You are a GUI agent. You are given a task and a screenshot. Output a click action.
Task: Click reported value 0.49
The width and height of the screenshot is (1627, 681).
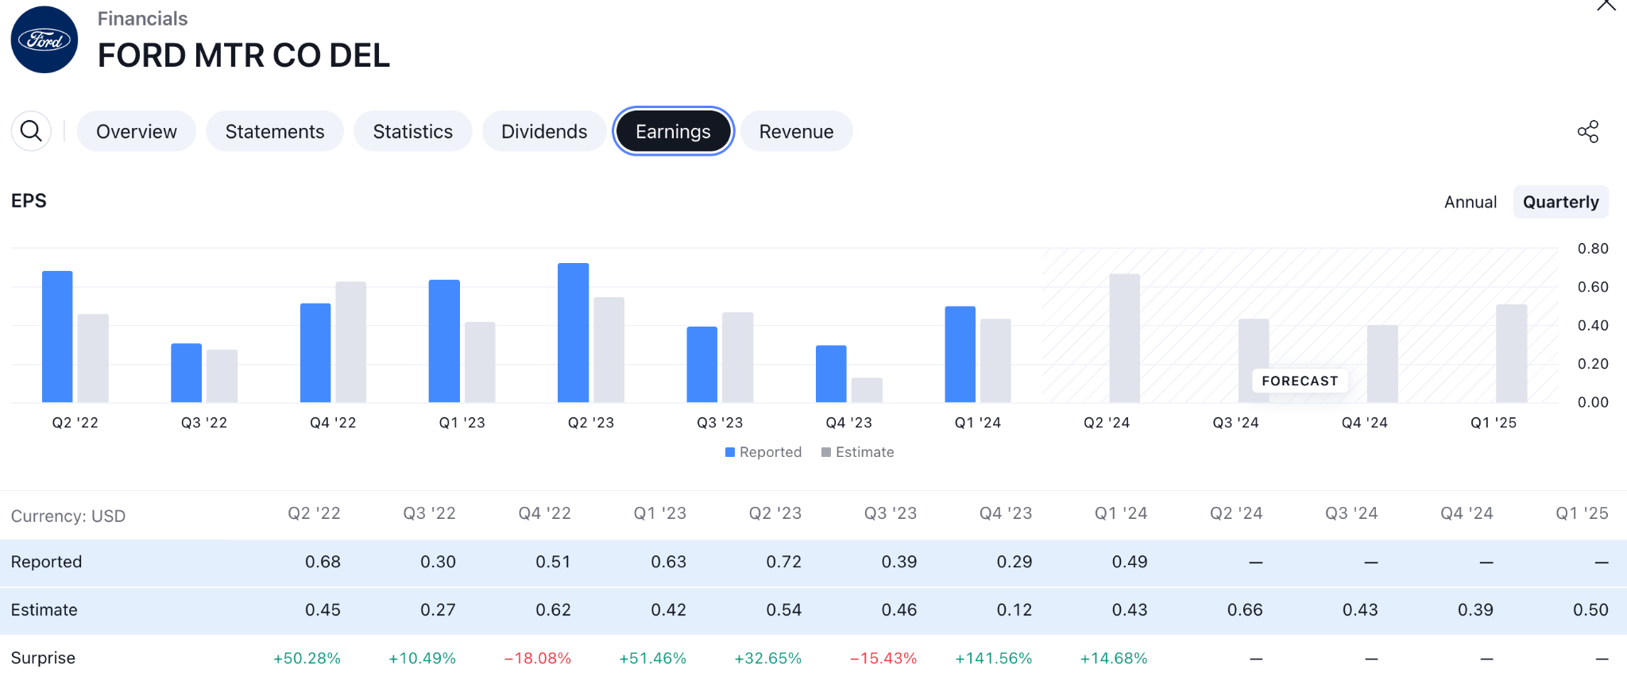1130,562
